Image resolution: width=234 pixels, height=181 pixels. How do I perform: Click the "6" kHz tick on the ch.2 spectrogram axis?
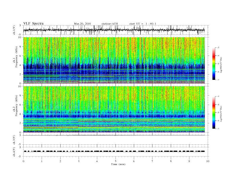(21, 105)
